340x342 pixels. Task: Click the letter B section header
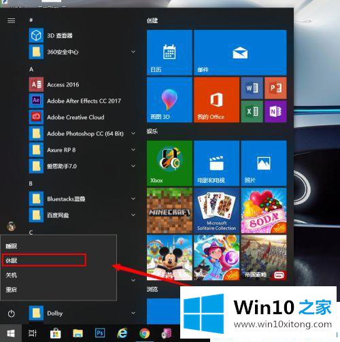click(31, 184)
